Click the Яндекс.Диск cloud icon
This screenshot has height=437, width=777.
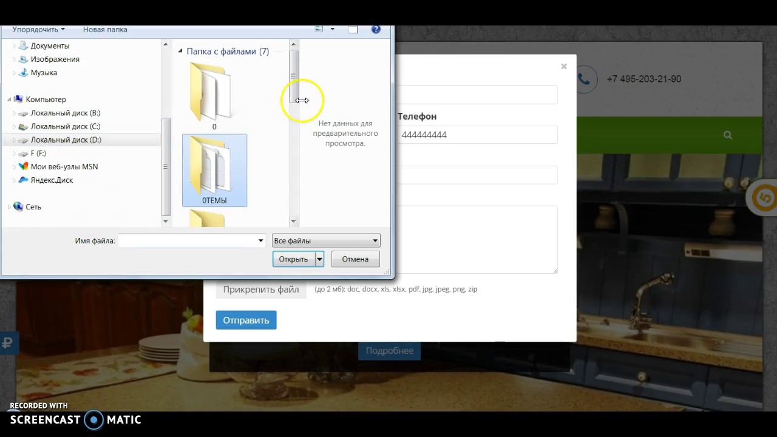23,180
